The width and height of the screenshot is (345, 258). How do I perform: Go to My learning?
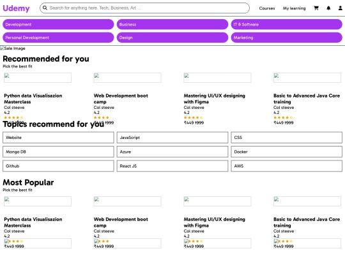coord(294,8)
